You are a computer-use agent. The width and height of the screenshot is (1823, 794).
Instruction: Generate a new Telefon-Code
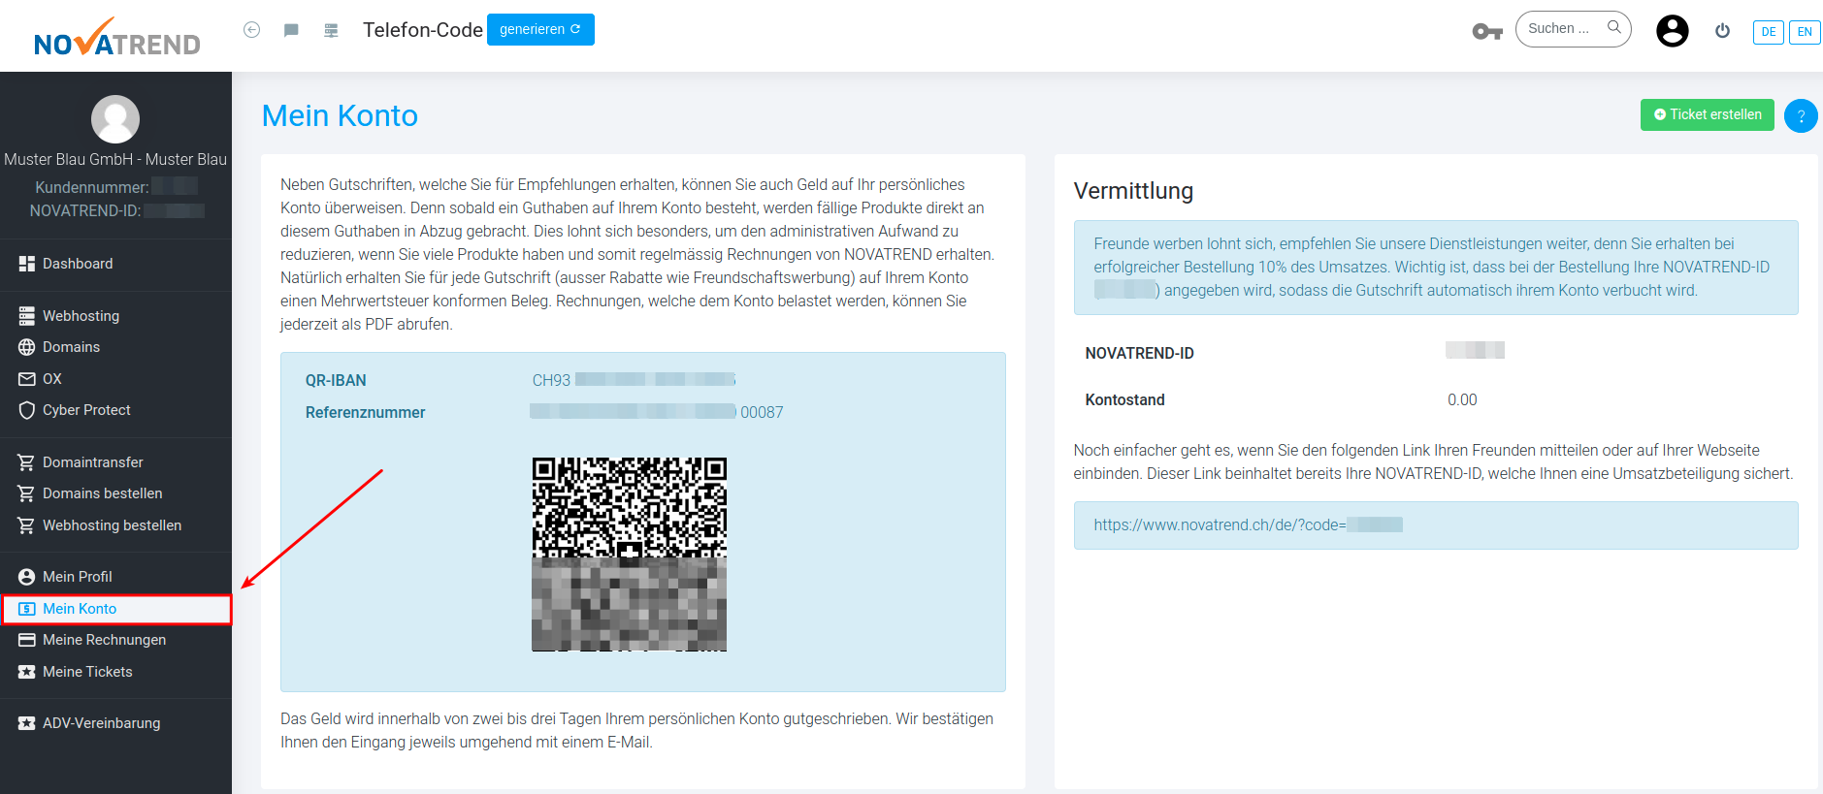coord(540,29)
